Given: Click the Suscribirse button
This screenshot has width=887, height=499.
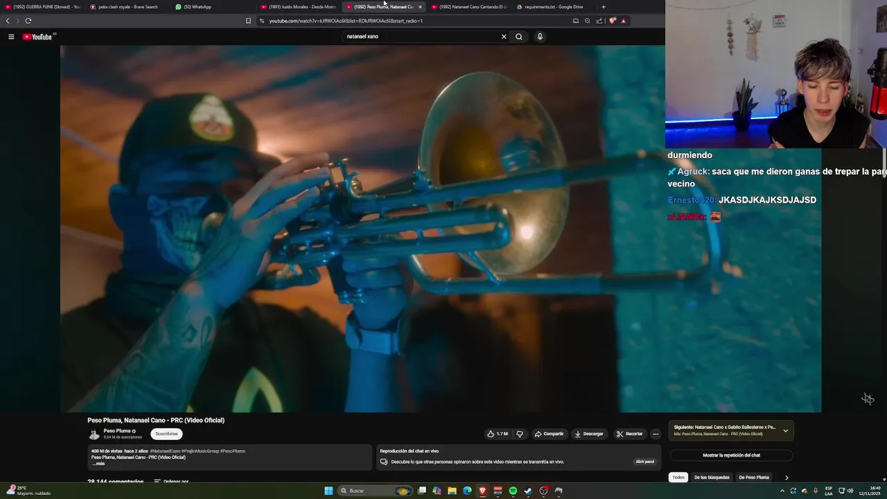Looking at the screenshot, I should 166,434.
